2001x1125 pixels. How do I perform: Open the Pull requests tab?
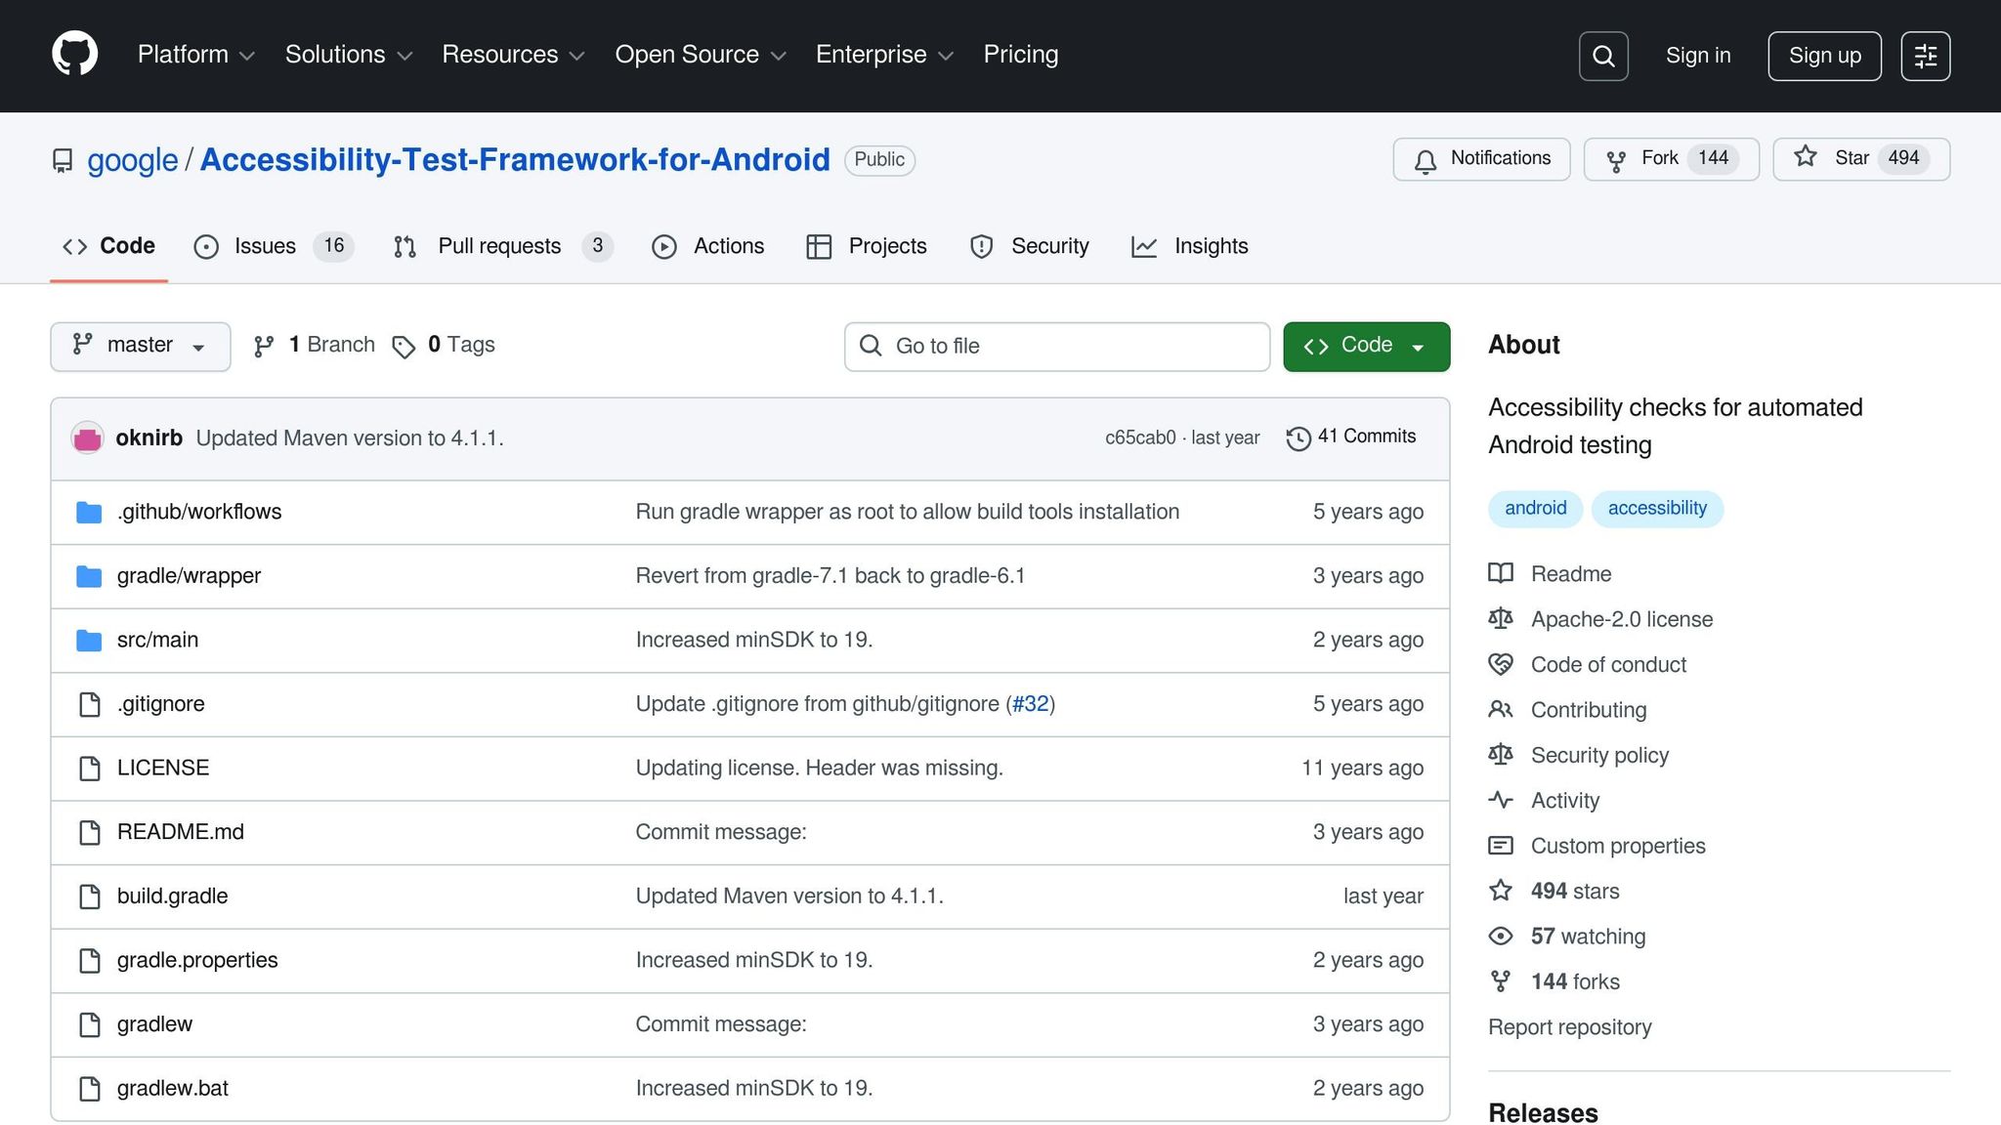[498, 246]
